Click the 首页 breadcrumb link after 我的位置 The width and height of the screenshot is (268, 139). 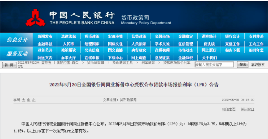point(75,63)
